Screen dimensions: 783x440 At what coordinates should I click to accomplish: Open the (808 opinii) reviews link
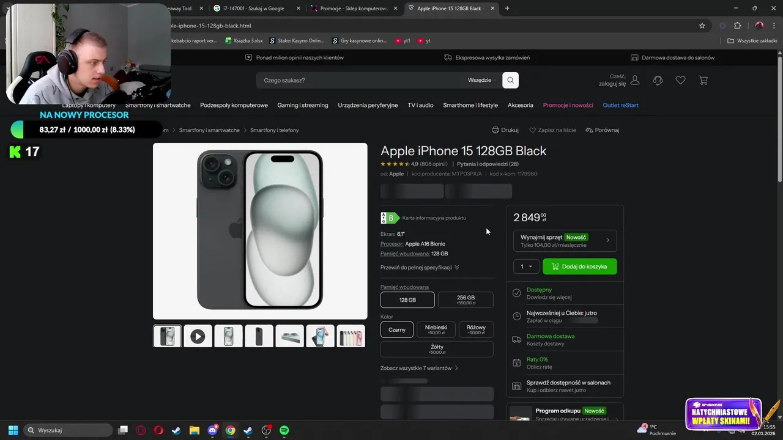coord(434,164)
